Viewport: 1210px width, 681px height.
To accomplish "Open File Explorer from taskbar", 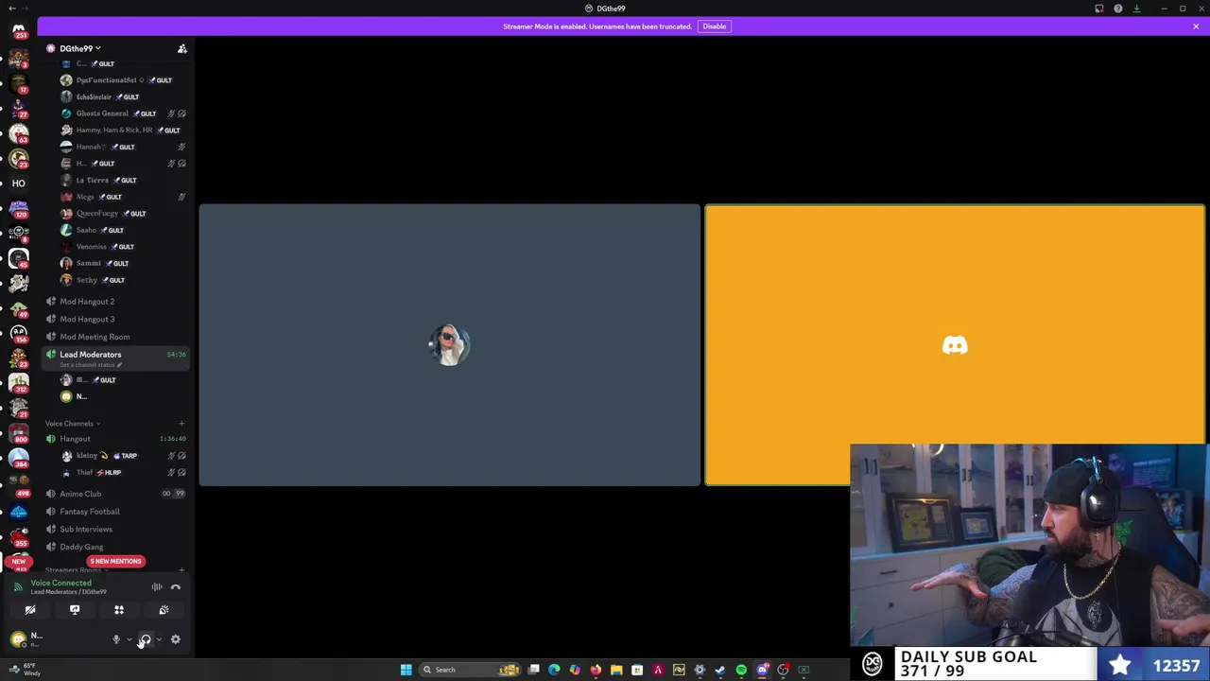I will tap(616, 670).
